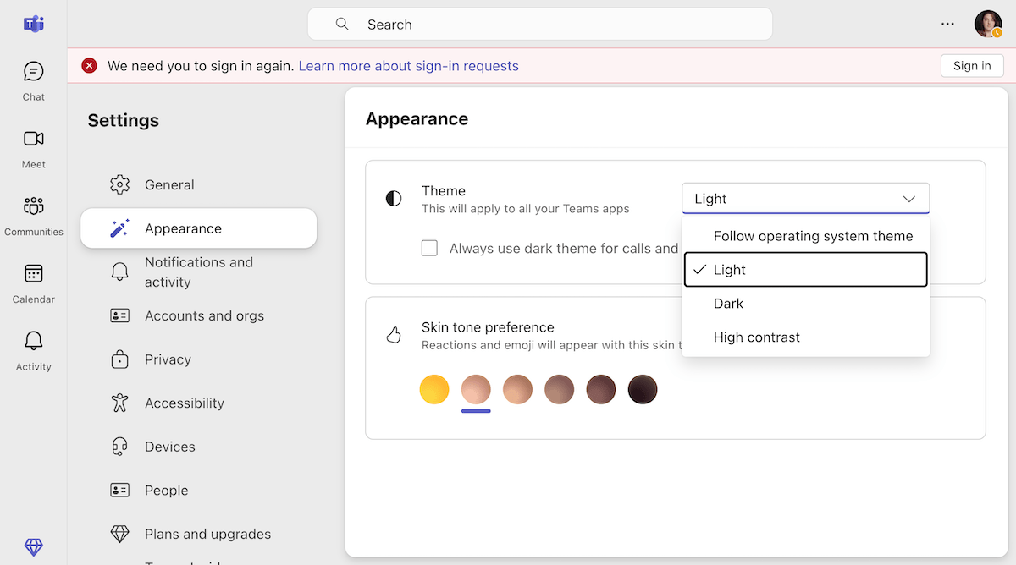The width and height of the screenshot is (1016, 565).
Task: Select the checked Light theme option
Action: (805, 270)
